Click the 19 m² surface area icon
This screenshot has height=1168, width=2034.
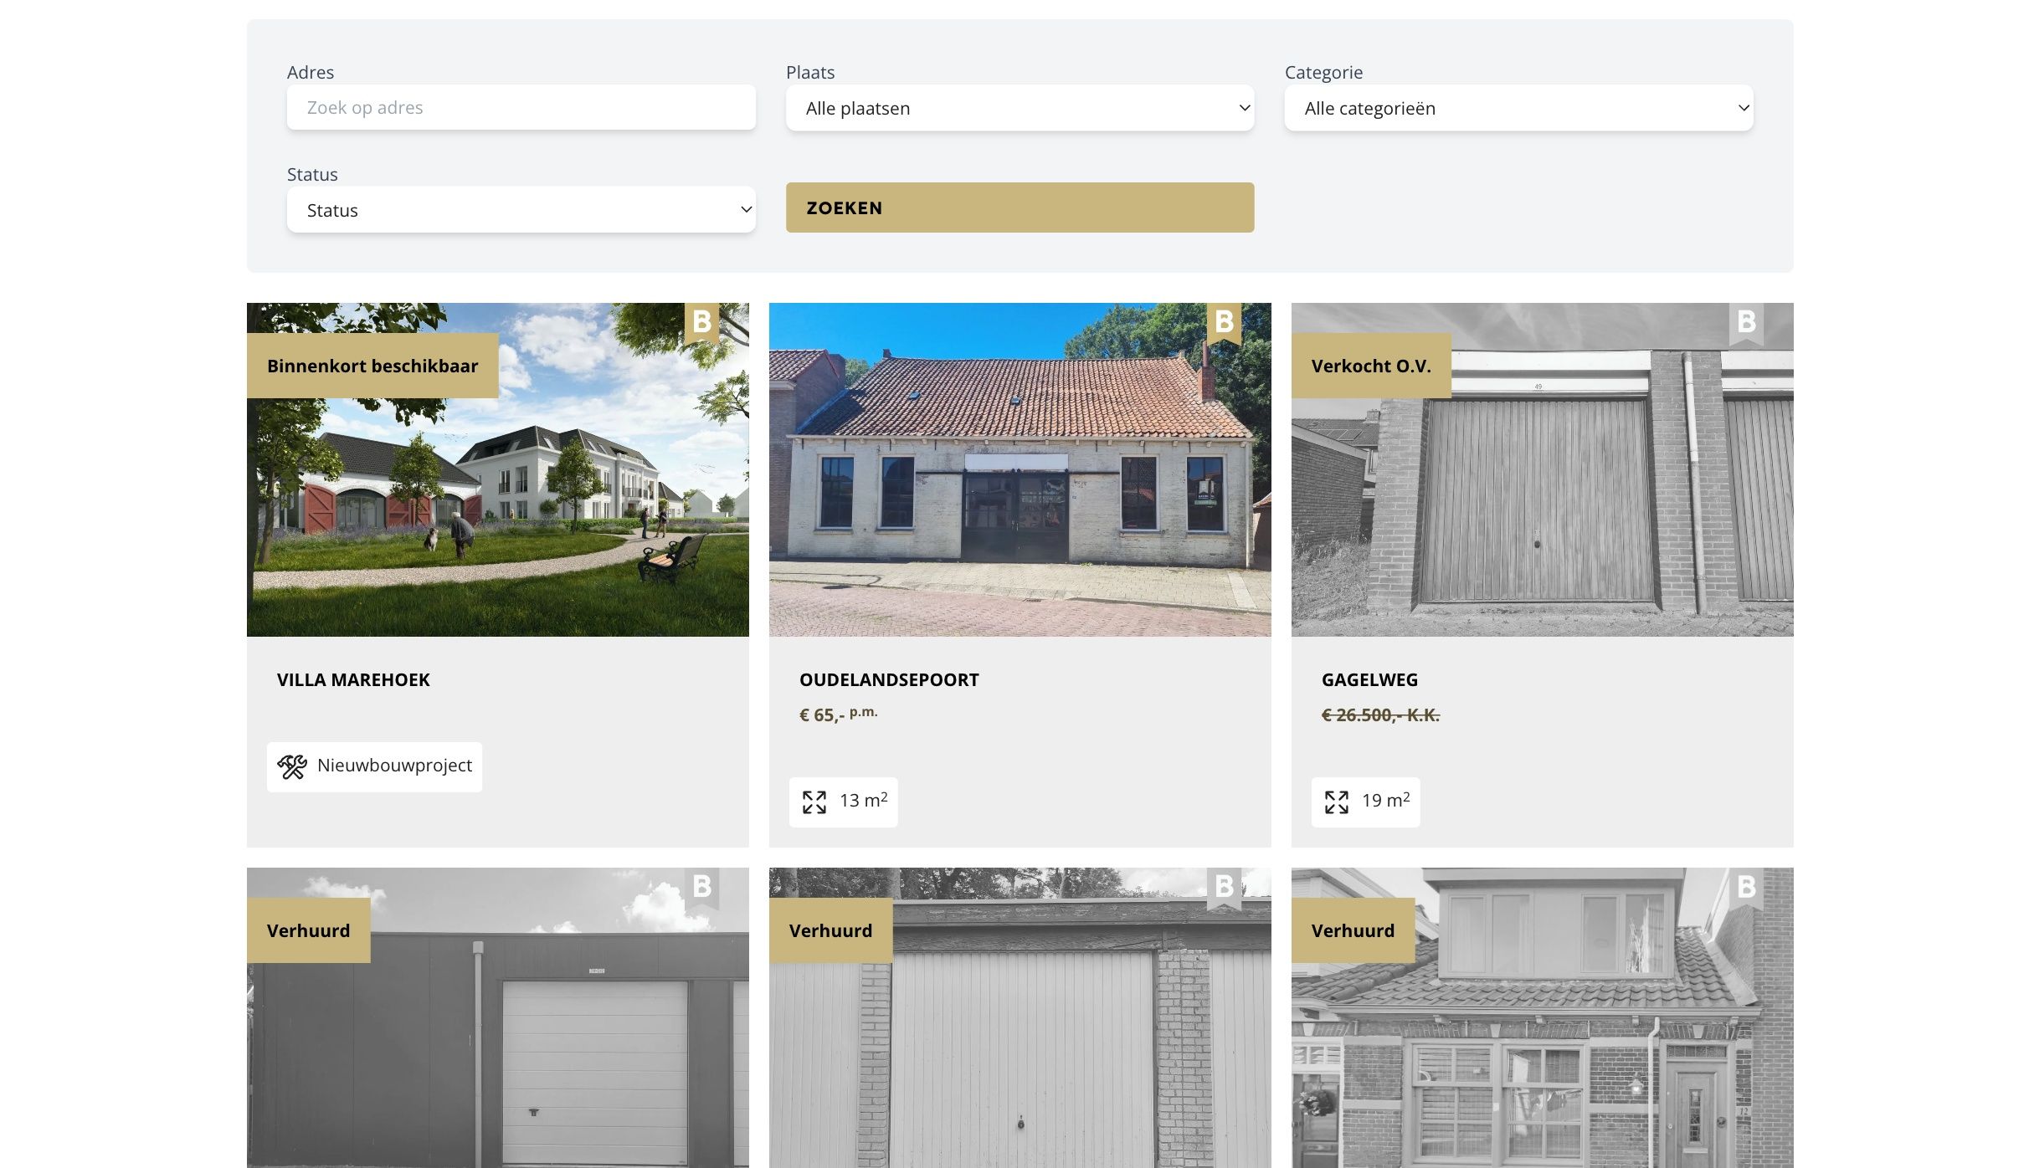1337,802
